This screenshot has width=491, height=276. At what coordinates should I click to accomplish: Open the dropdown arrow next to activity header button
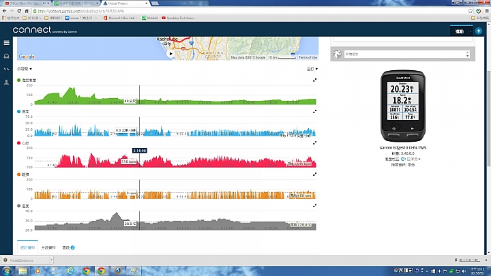[471, 31]
